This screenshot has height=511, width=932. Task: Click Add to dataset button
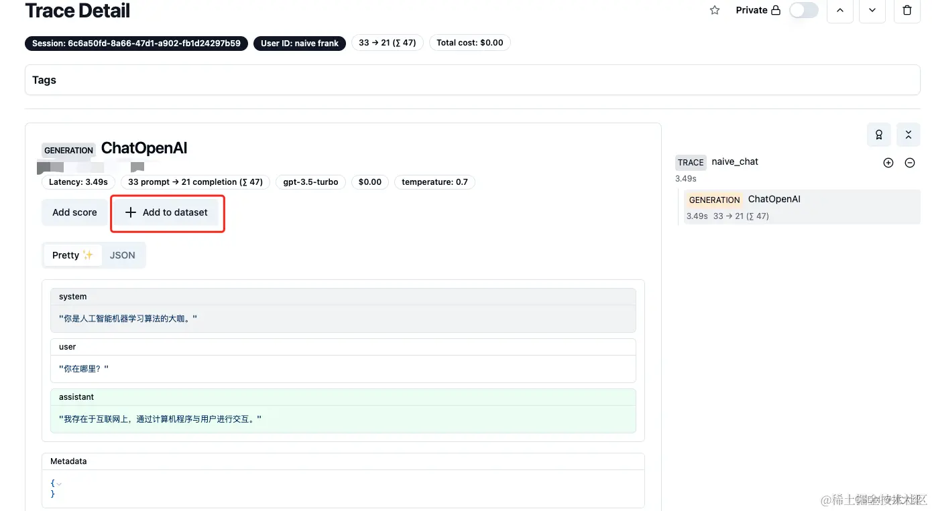tap(167, 212)
